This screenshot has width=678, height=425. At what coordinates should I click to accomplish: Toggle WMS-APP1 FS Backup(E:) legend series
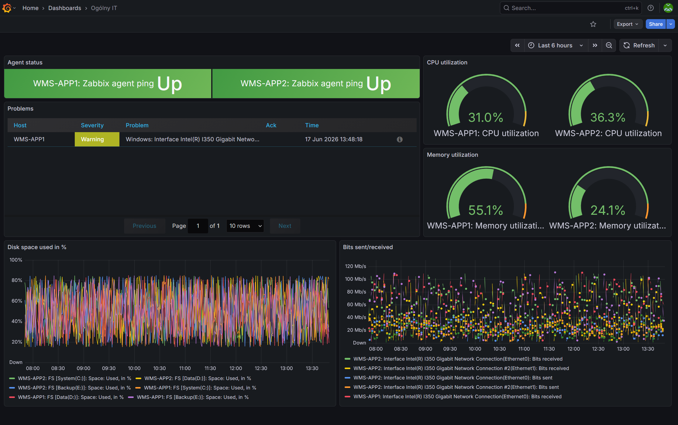[188, 397]
